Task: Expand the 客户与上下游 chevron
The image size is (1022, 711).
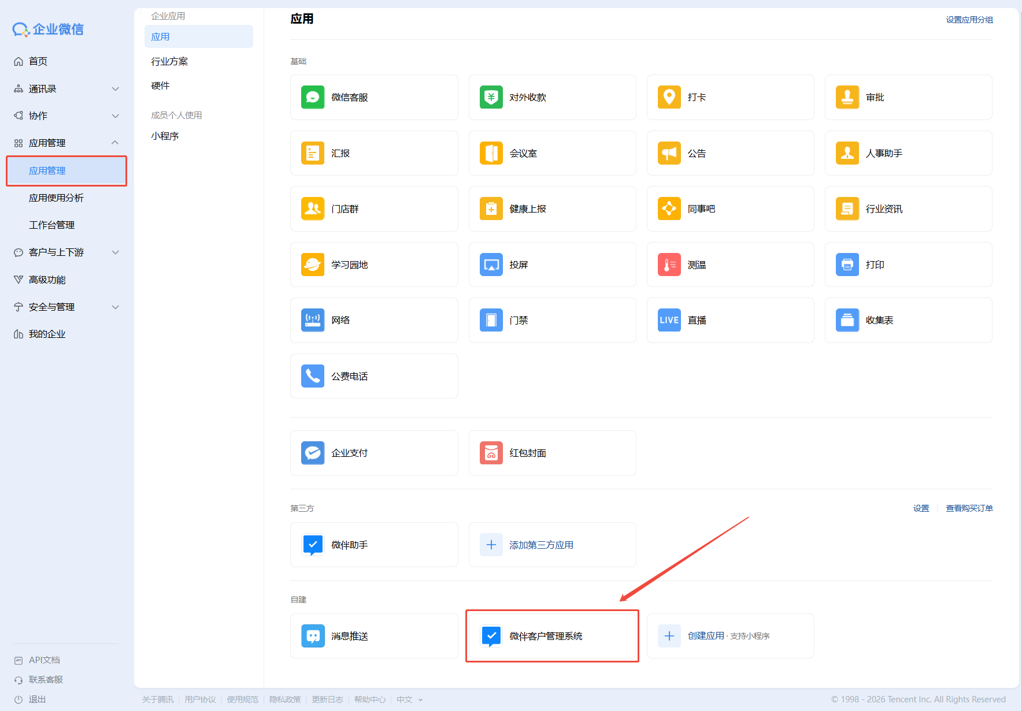Action: pyautogui.click(x=115, y=252)
